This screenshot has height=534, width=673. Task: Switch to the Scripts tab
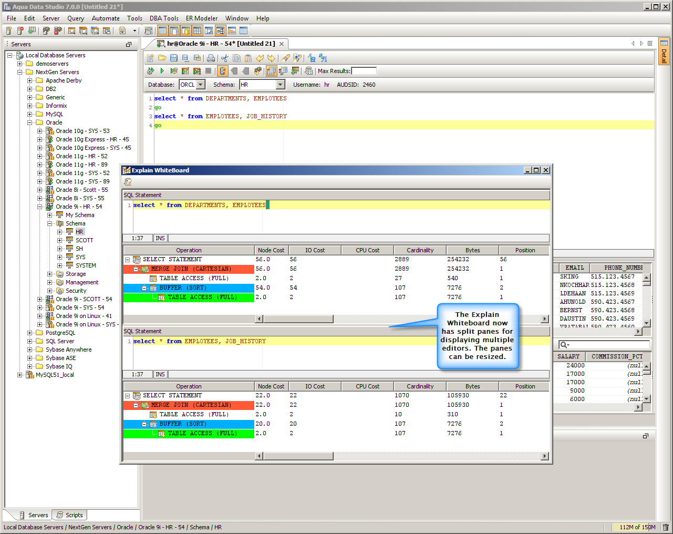69,515
